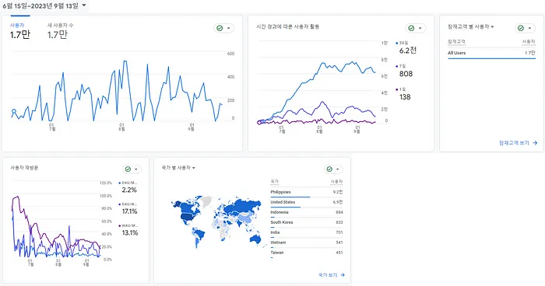Expand arrow beside check in 사용자 chart card
The image size is (545, 286).
[229, 28]
